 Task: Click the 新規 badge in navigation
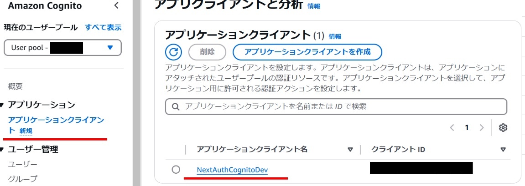pos(26,131)
